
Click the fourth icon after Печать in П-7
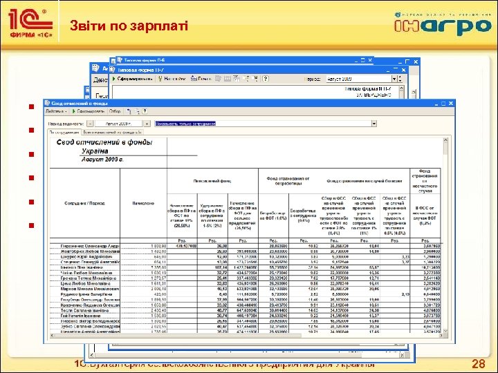(246, 79)
